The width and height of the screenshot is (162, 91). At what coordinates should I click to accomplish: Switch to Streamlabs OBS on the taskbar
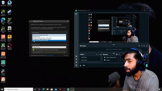(68, 89)
